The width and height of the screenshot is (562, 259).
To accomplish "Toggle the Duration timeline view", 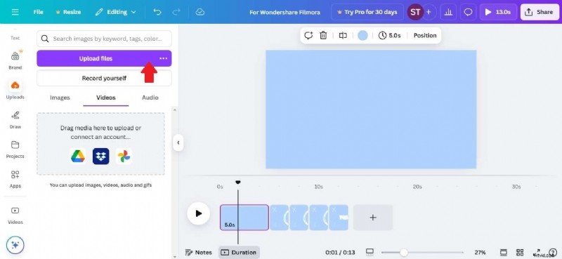I will [239, 253].
